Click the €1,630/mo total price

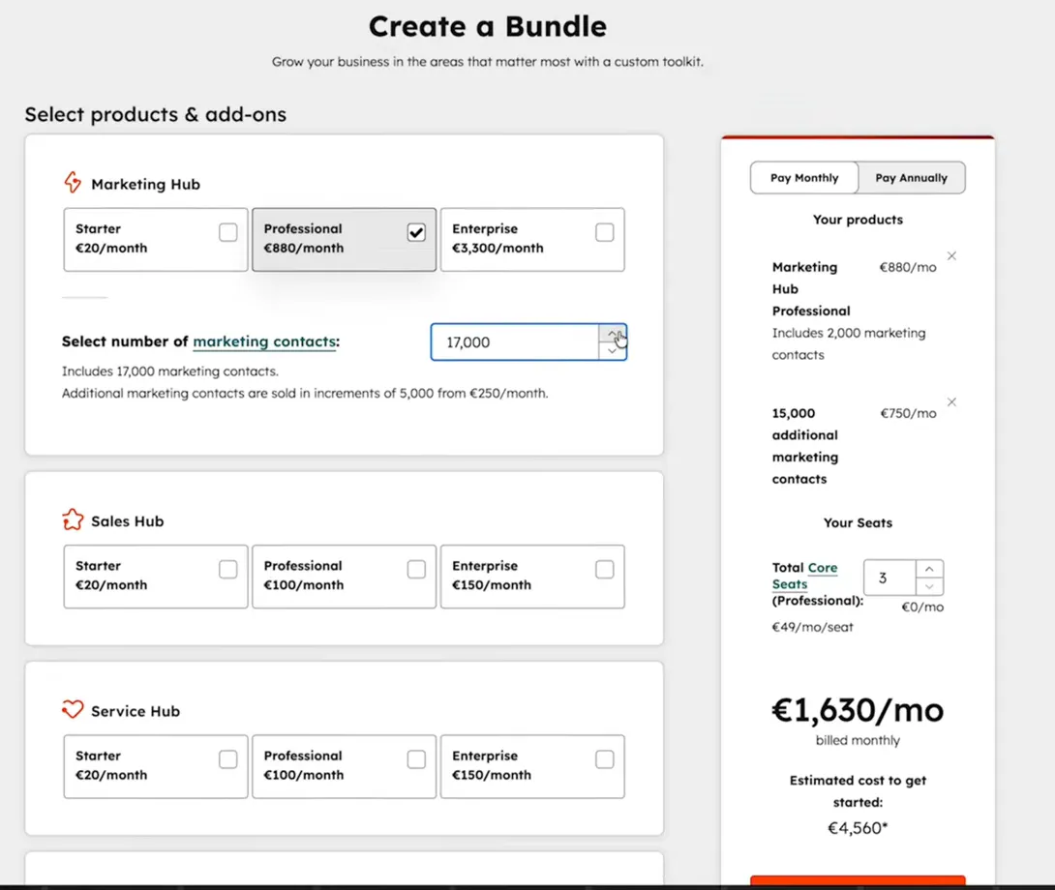pyautogui.click(x=858, y=710)
